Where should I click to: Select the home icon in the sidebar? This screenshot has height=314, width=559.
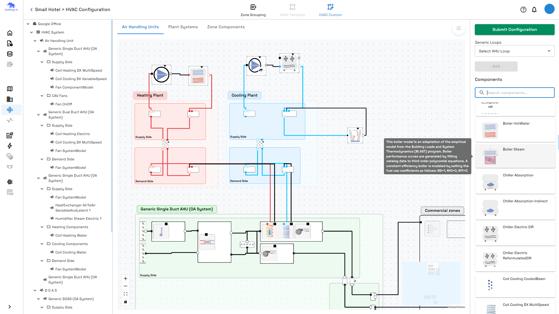coord(10,33)
